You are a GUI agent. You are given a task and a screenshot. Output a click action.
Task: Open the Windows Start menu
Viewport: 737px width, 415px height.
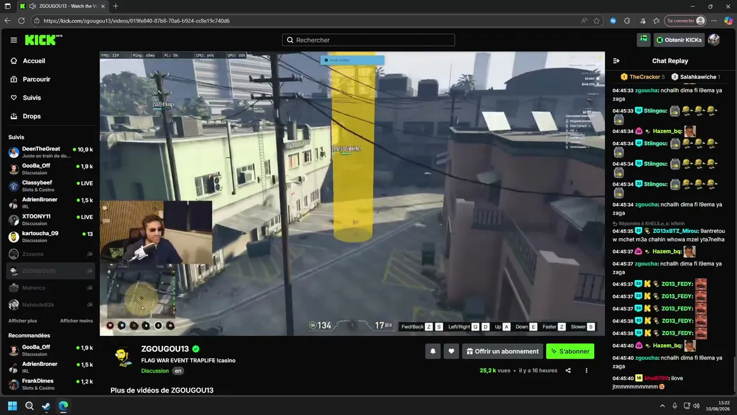click(x=13, y=406)
